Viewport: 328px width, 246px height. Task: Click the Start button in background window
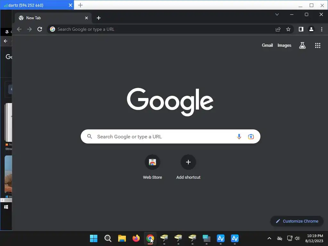pyautogui.click(x=6, y=207)
